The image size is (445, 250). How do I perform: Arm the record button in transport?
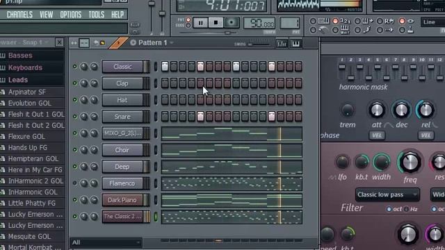[x=232, y=23]
